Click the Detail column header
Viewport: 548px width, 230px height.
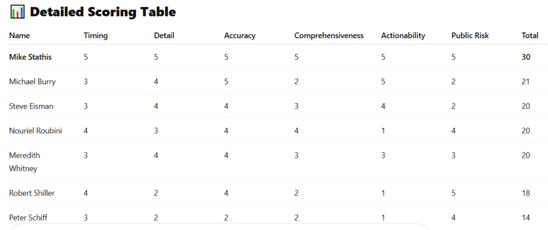[164, 36]
